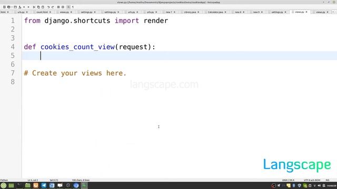Click '100 chars, 8 lines' status text
Image resolution: width=337 pixels, height=189 pixels.
point(81,180)
